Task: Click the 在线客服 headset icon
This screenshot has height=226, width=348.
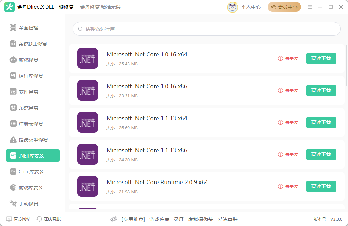Action: (39, 219)
